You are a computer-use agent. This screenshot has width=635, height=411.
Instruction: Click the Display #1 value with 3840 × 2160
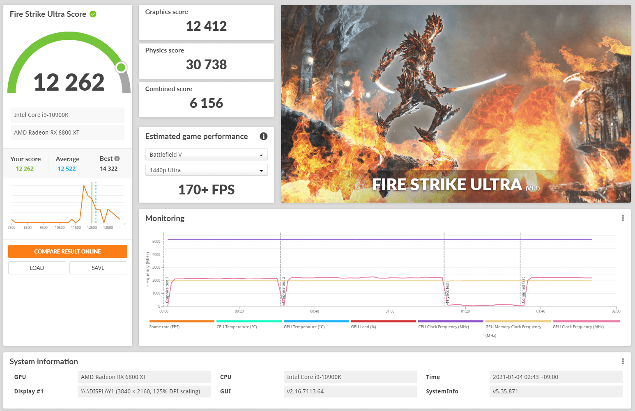tap(144, 391)
